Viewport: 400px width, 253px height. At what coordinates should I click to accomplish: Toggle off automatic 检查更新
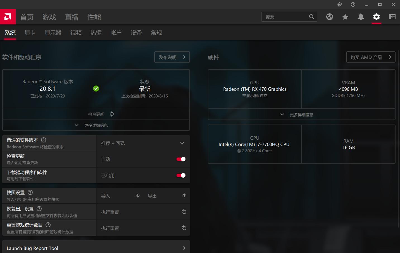[x=181, y=159]
